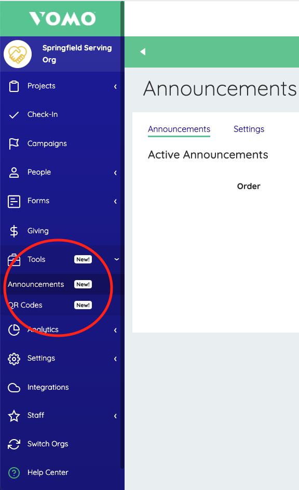Open the People menu item
Viewport: 299px width, 490px height.
coord(39,172)
